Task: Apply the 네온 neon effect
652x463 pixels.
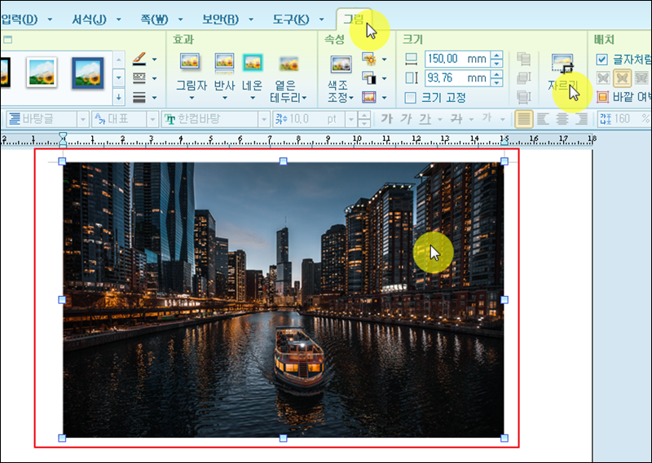Action: (253, 76)
